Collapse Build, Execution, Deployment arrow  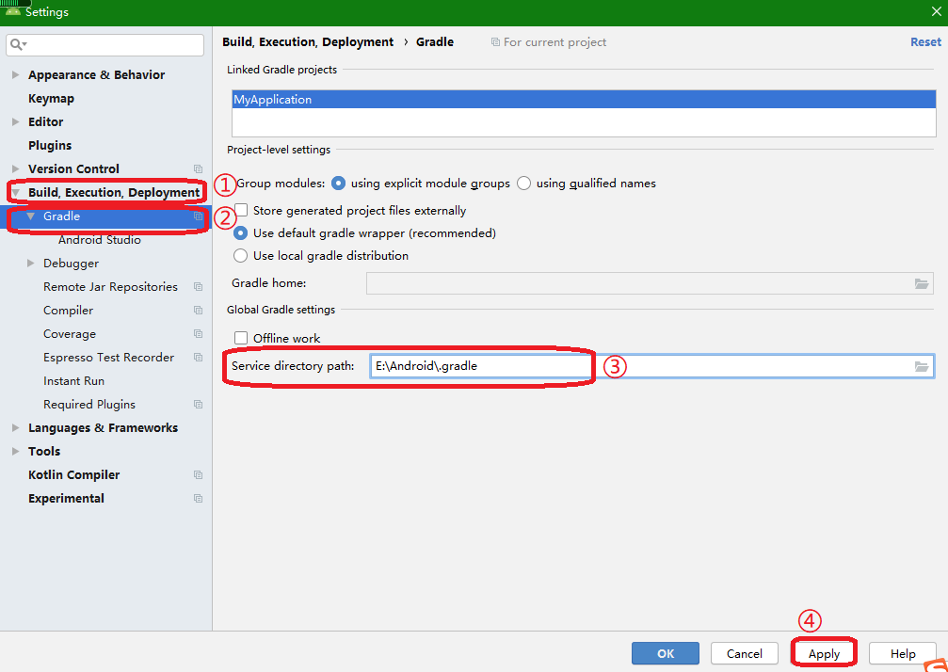click(x=15, y=193)
